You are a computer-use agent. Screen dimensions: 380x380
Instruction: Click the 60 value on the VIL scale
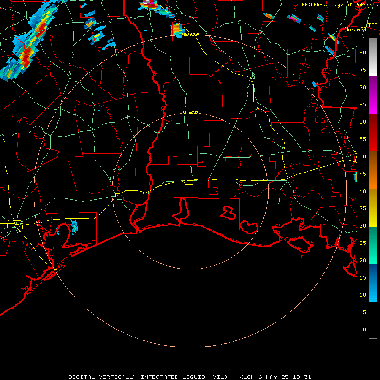click(363, 122)
